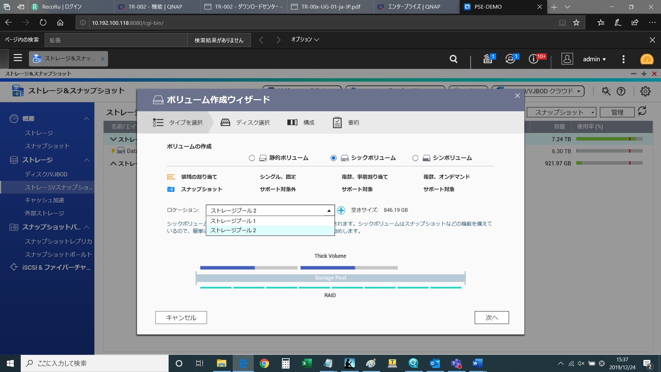The height and width of the screenshot is (372, 661).
Task: Open event notifications info icon
Action: 533,59
